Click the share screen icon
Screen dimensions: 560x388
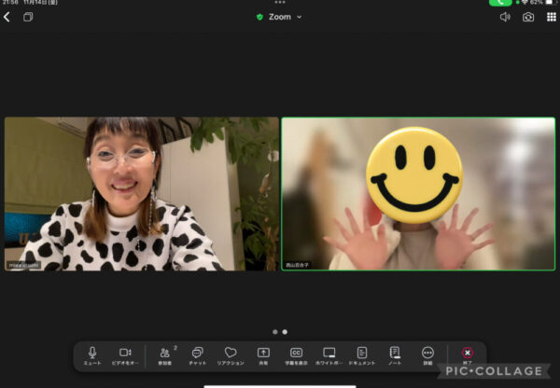[263, 353]
